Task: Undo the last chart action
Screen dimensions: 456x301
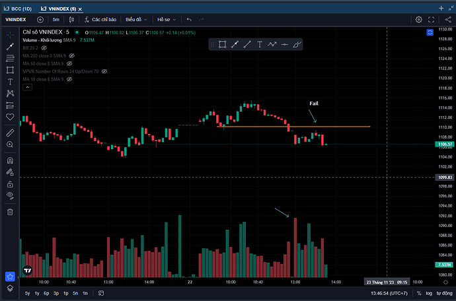Action: point(189,19)
